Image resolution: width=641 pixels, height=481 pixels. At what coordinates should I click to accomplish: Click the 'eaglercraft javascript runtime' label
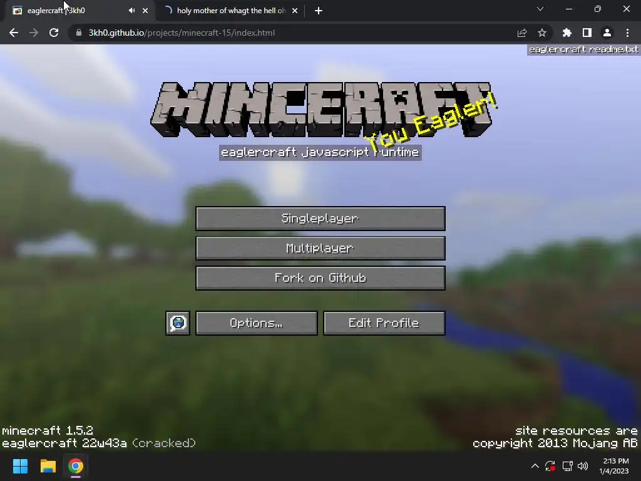pyautogui.click(x=320, y=153)
